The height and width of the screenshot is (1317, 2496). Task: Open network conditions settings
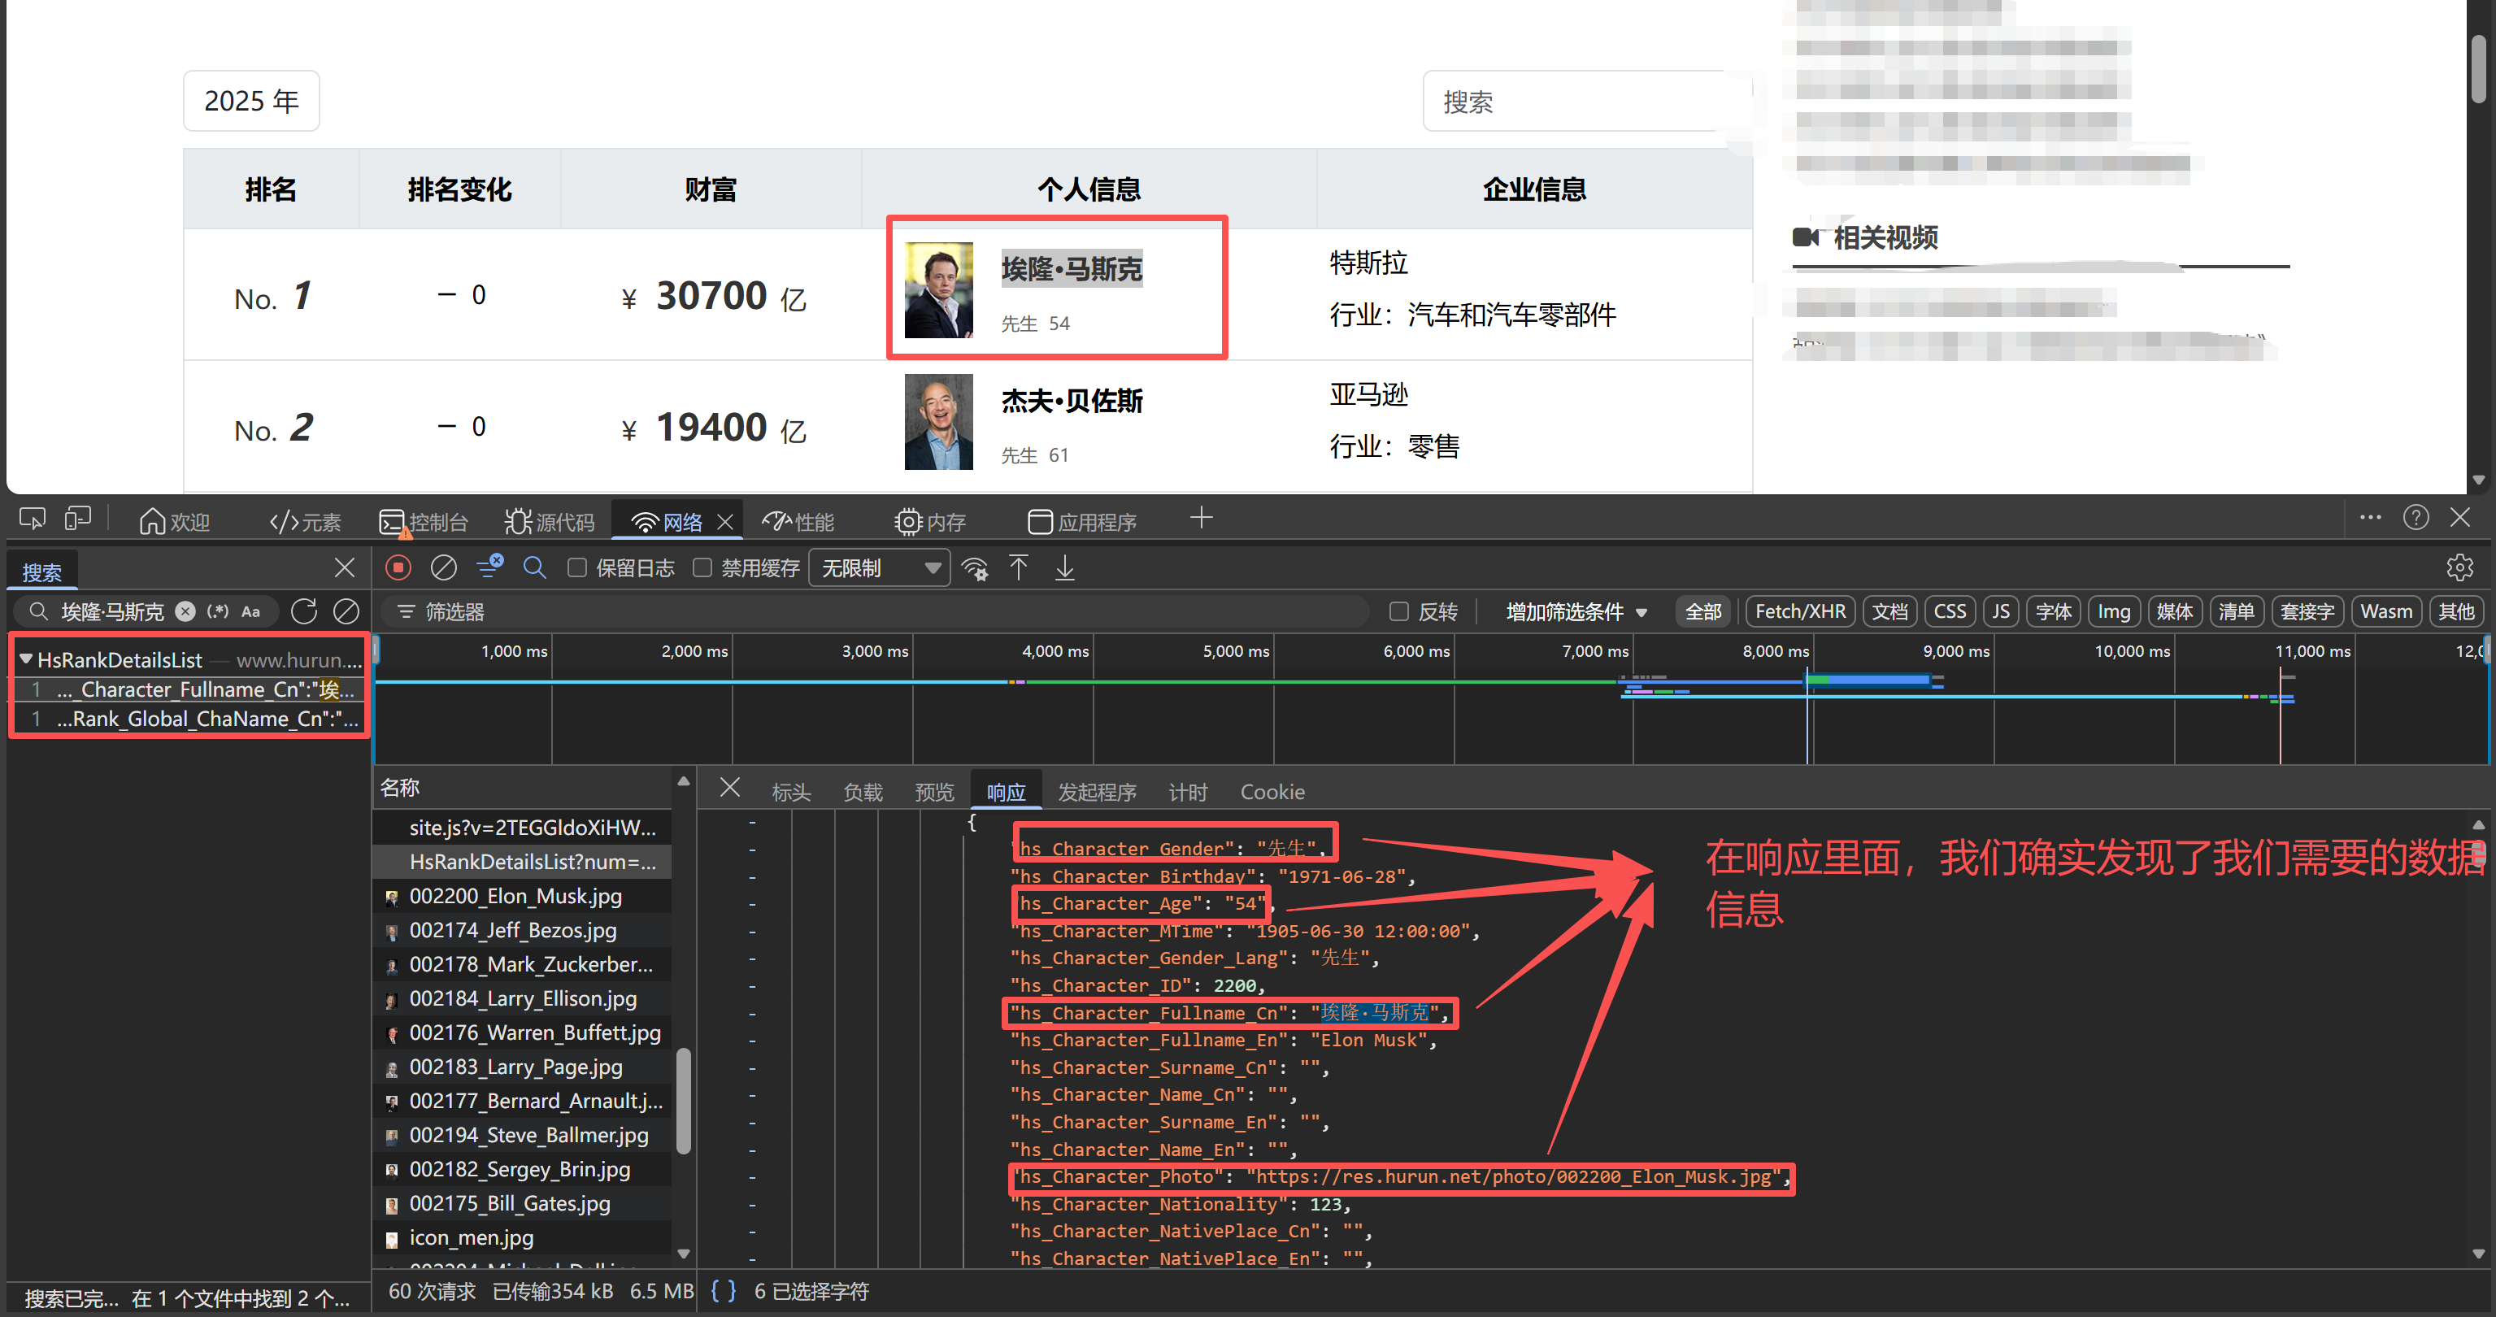[975, 569]
